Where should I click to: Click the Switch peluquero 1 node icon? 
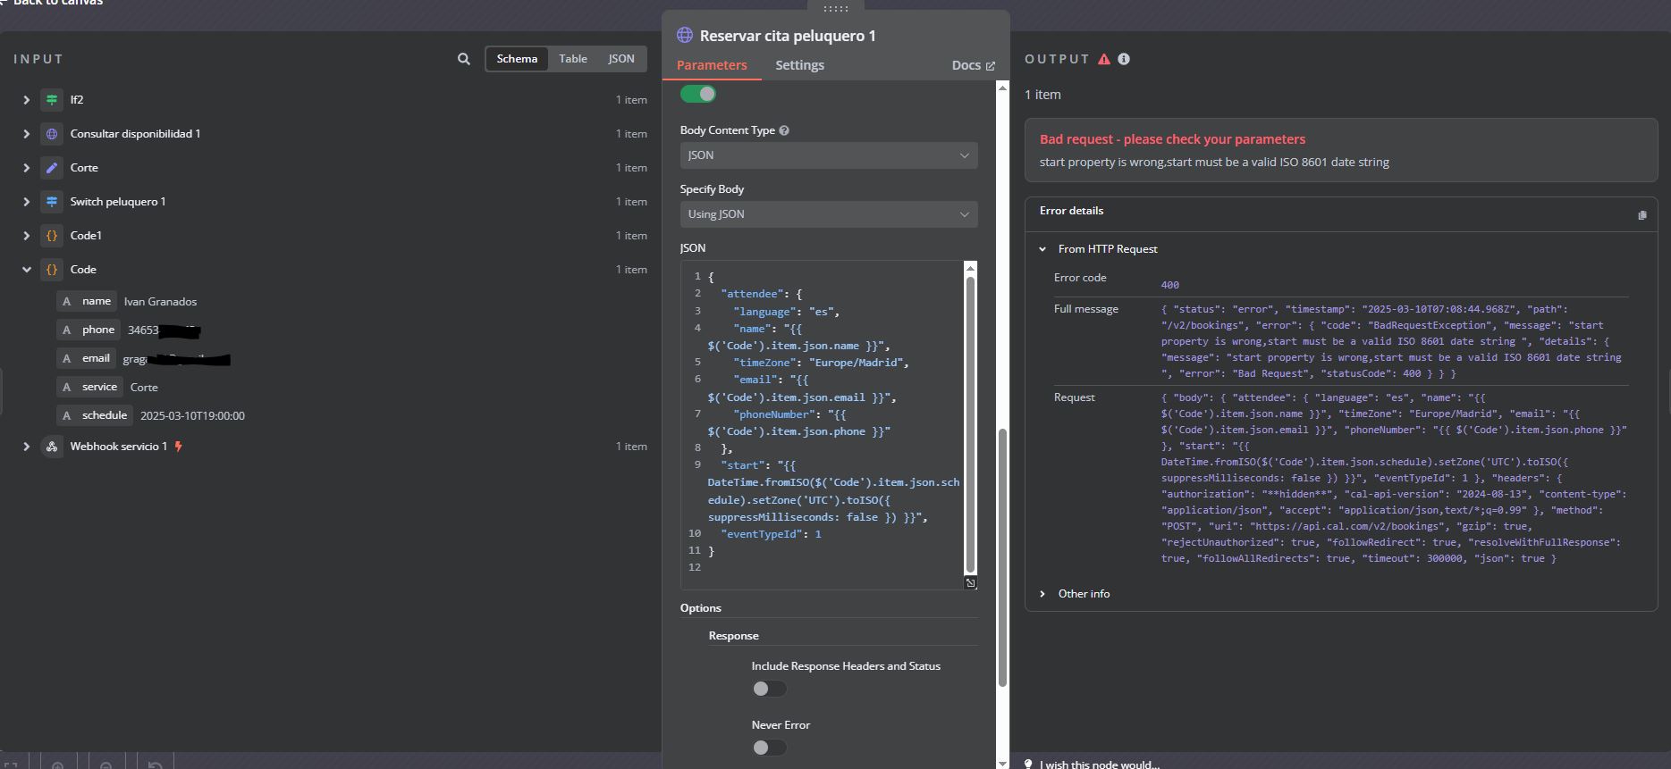click(x=52, y=202)
